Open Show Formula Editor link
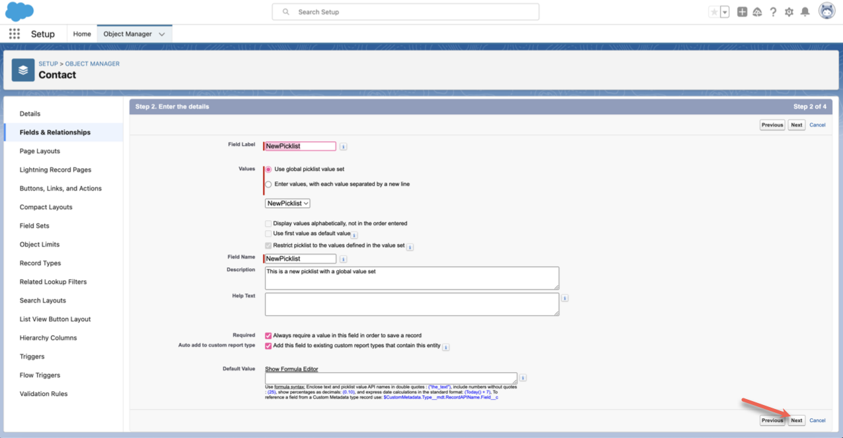Image resolution: width=843 pixels, height=438 pixels. (x=291, y=369)
